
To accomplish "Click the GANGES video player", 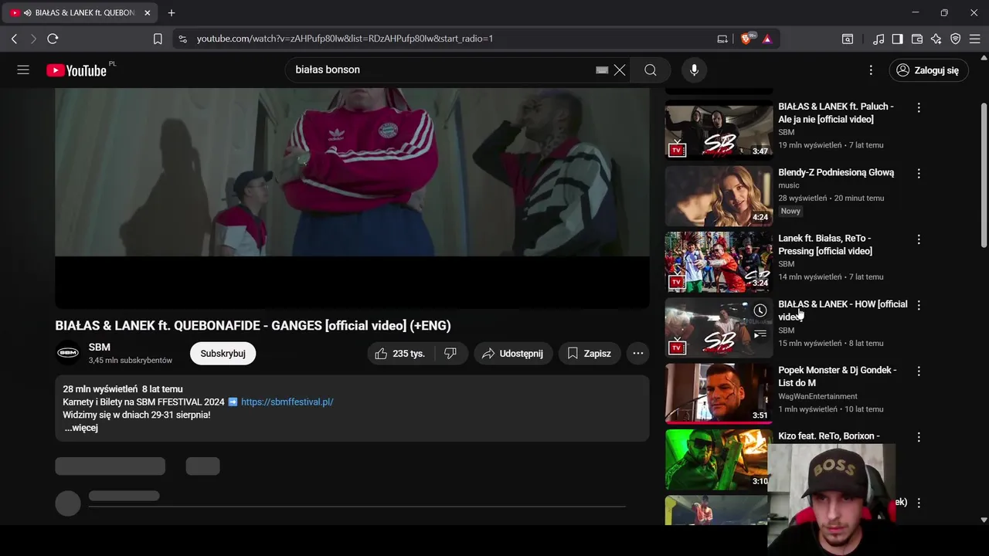I will (x=352, y=198).
